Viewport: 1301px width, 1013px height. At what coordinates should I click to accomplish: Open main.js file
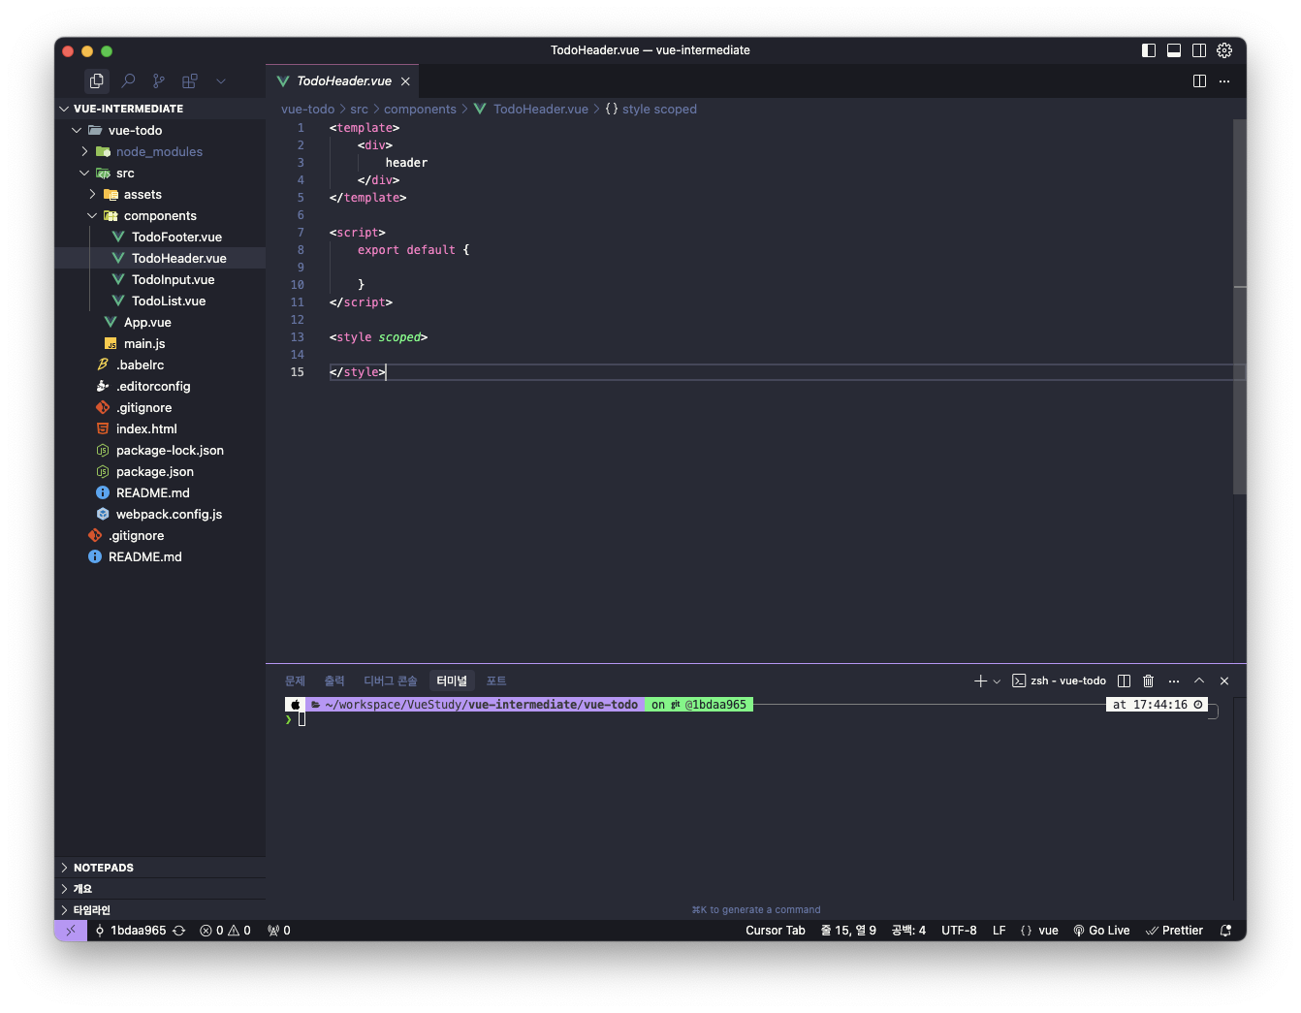click(x=160, y=343)
